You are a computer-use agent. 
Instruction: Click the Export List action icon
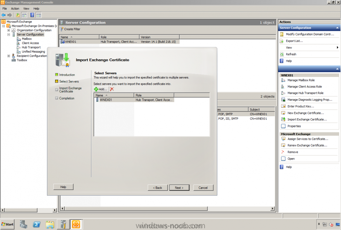[282, 41]
